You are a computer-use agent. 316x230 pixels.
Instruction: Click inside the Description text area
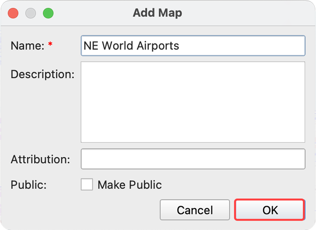193,102
